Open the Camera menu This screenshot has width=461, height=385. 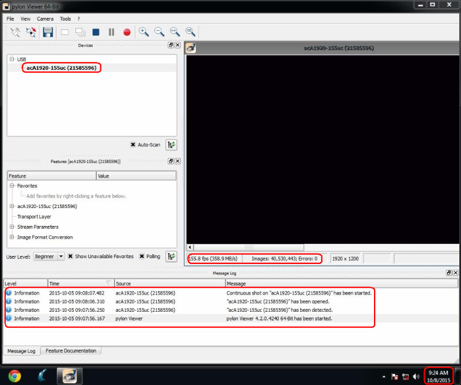click(x=45, y=19)
